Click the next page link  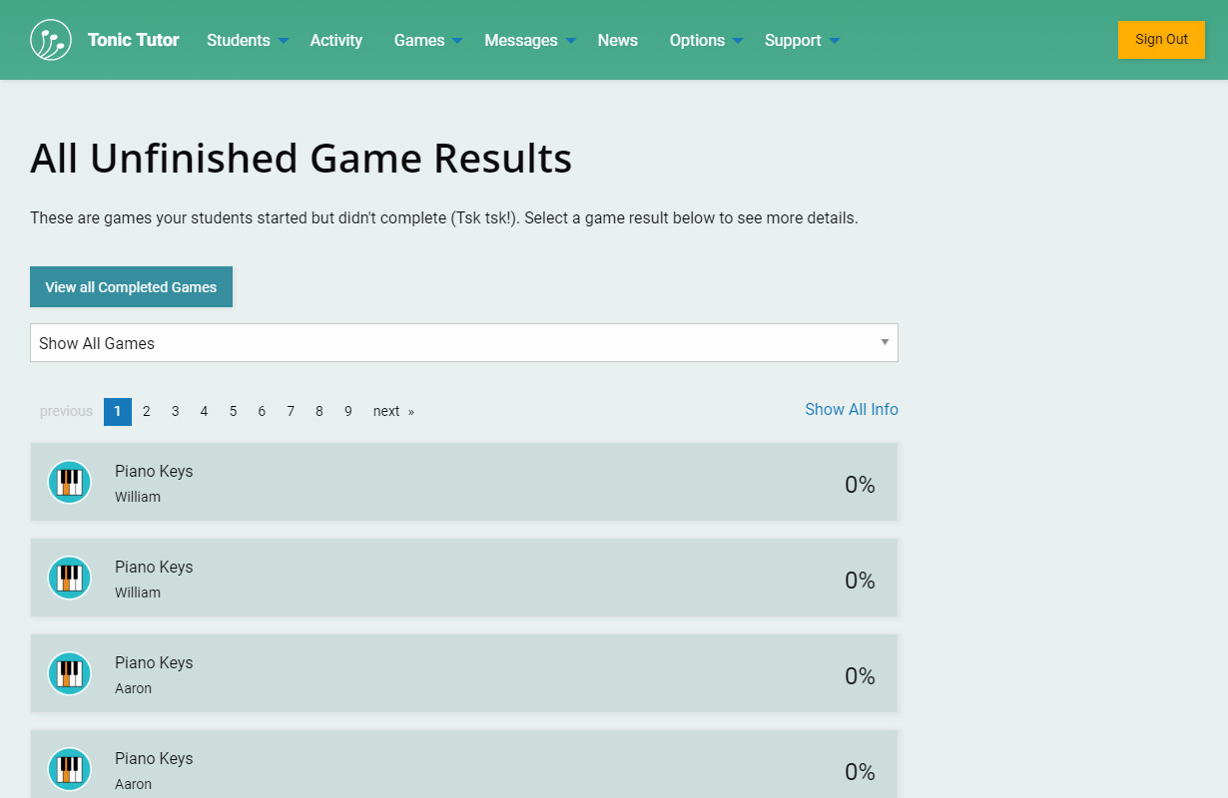coord(392,411)
